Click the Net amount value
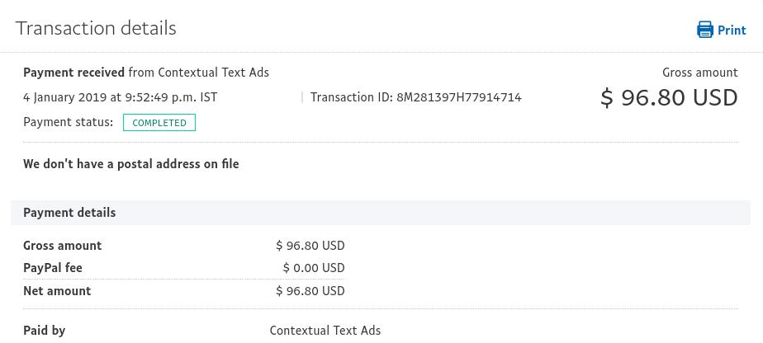The width and height of the screenshot is (763, 343). pyautogui.click(x=310, y=290)
